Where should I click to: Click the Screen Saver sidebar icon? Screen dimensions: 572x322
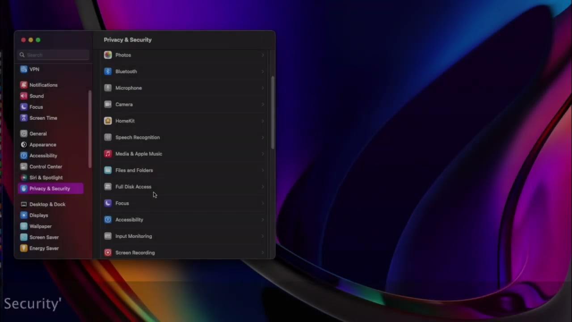point(24,237)
